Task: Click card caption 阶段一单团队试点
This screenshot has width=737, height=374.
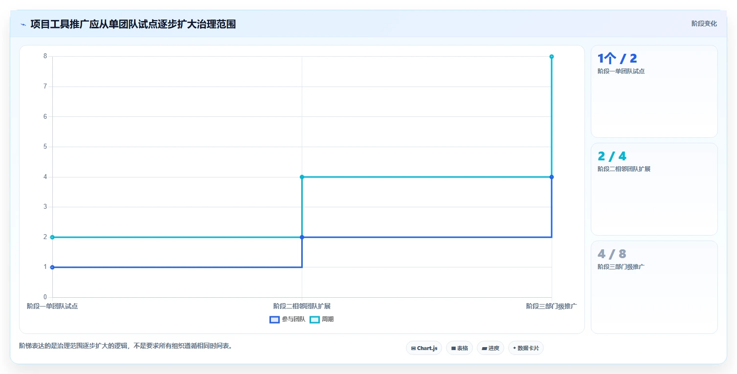Action: [x=621, y=71]
